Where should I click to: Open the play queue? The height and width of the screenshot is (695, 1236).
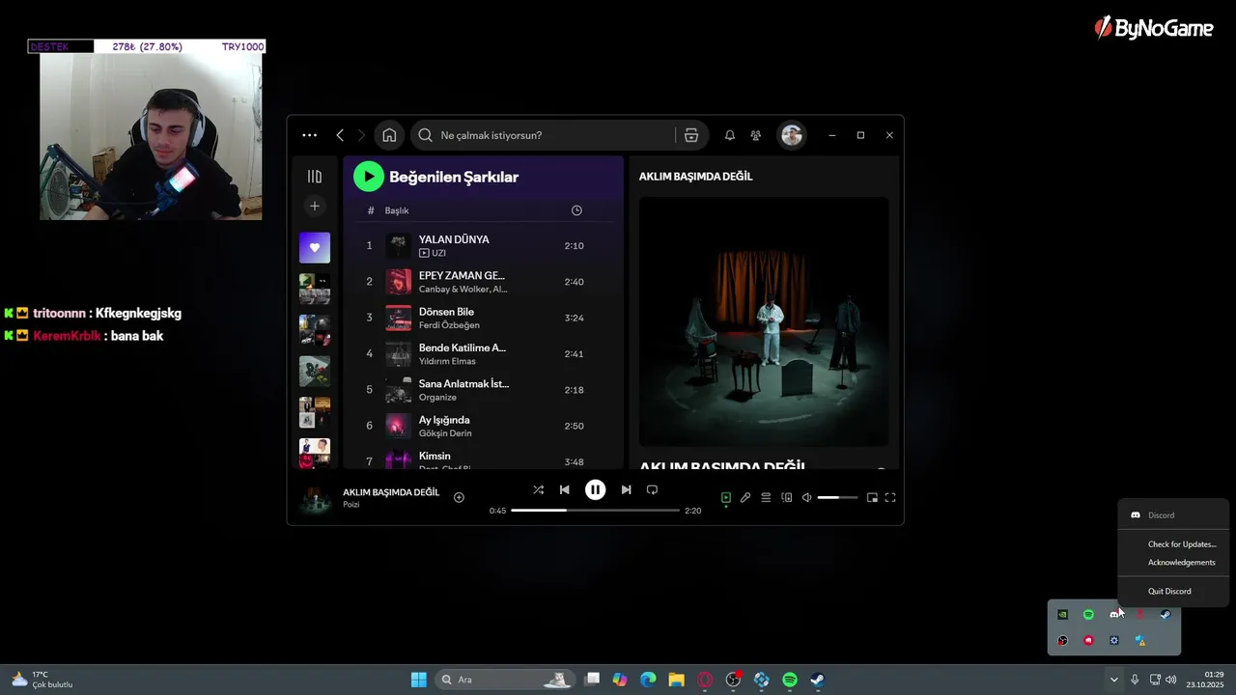point(766,498)
